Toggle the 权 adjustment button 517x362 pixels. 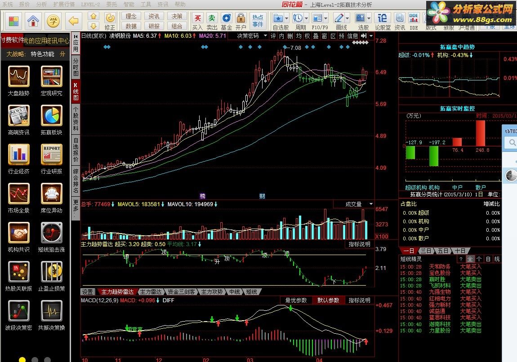(x=308, y=36)
